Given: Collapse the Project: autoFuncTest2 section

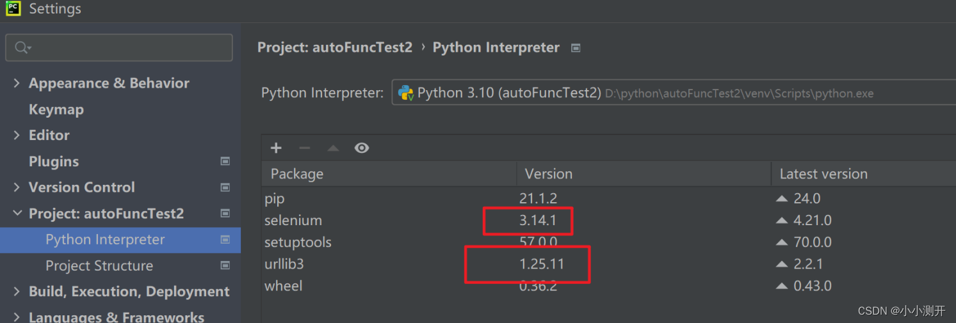Looking at the screenshot, I should 17,214.
